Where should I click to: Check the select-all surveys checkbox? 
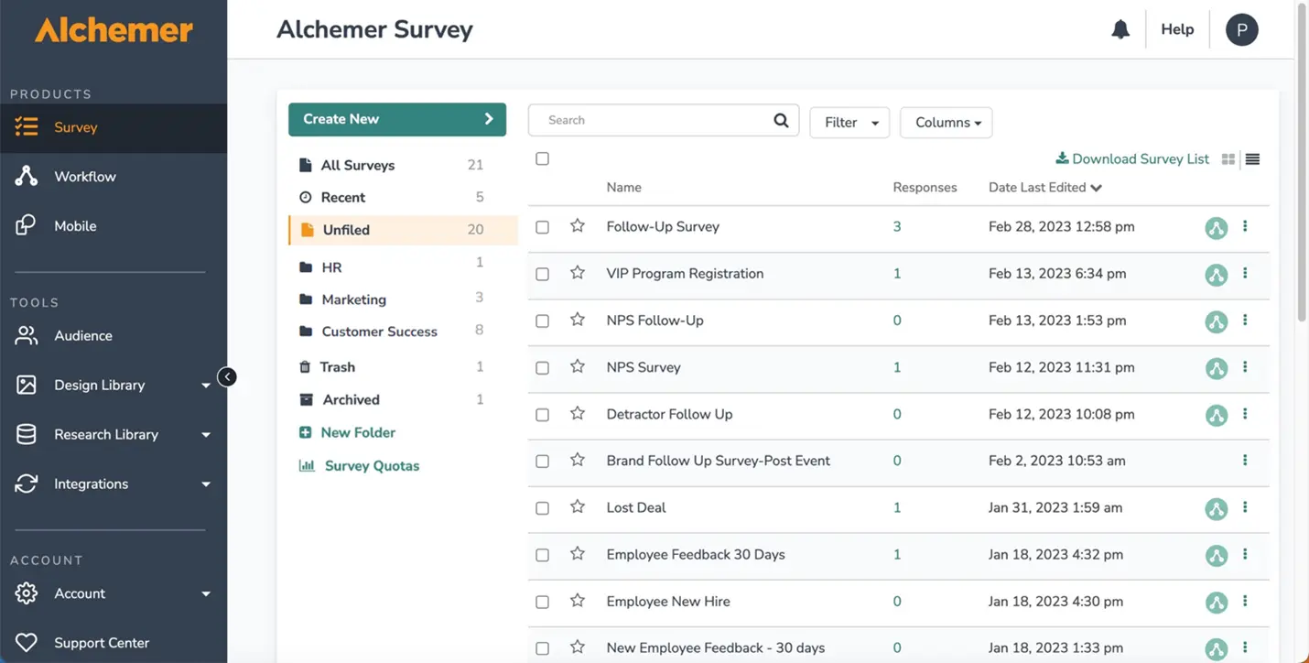542,158
